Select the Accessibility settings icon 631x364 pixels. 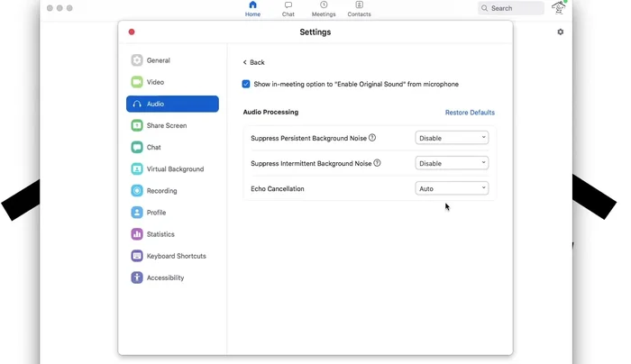[x=137, y=278]
